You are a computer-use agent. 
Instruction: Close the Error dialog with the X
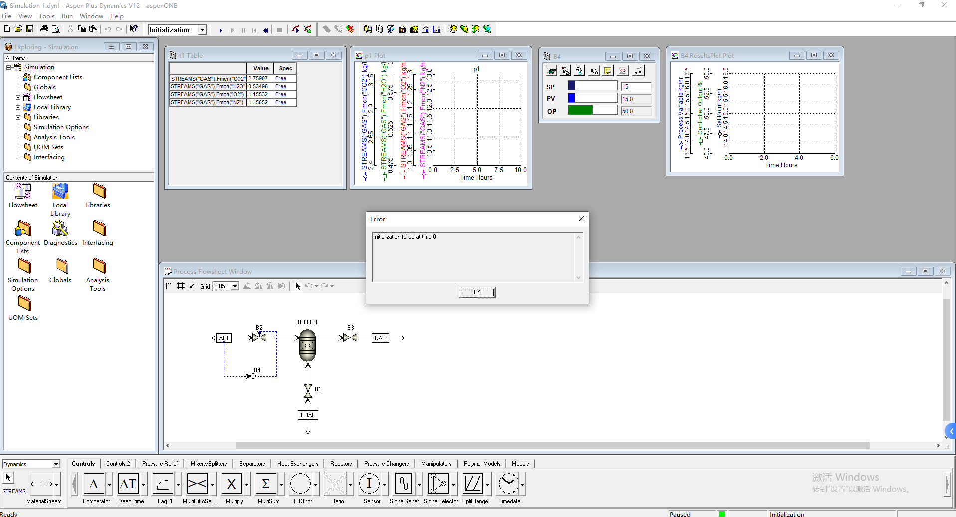tap(581, 219)
